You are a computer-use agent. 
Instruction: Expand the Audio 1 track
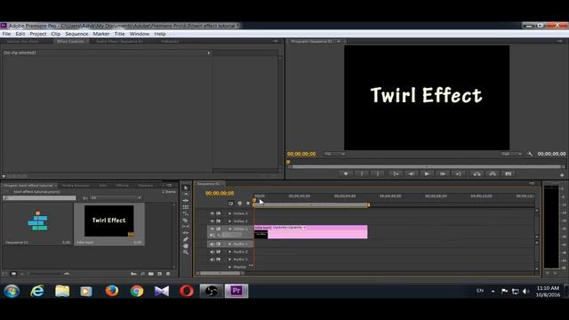coord(229,244)
